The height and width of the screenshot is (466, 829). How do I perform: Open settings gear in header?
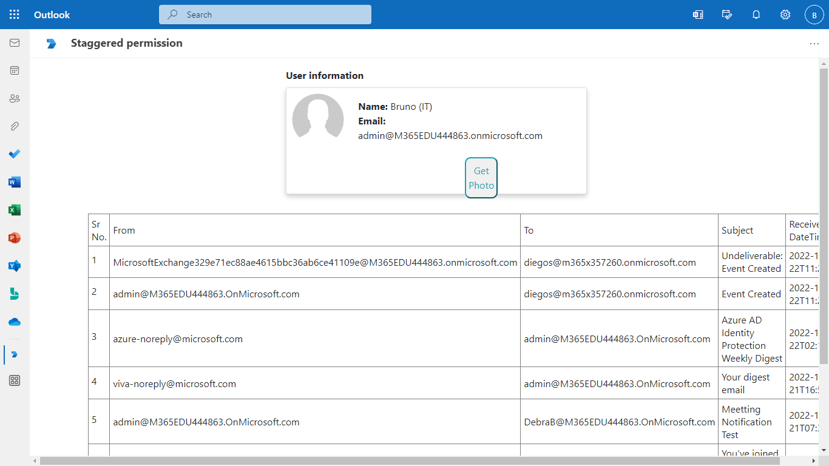point(785,15)
